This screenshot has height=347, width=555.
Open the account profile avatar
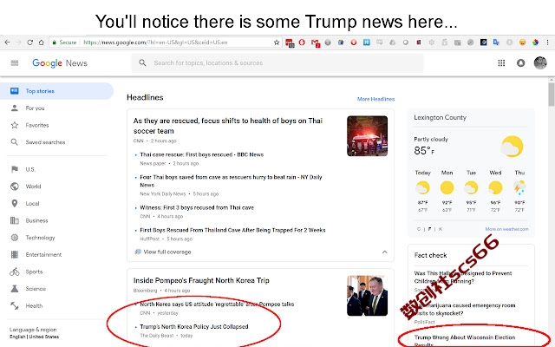[x=540, y=62]
